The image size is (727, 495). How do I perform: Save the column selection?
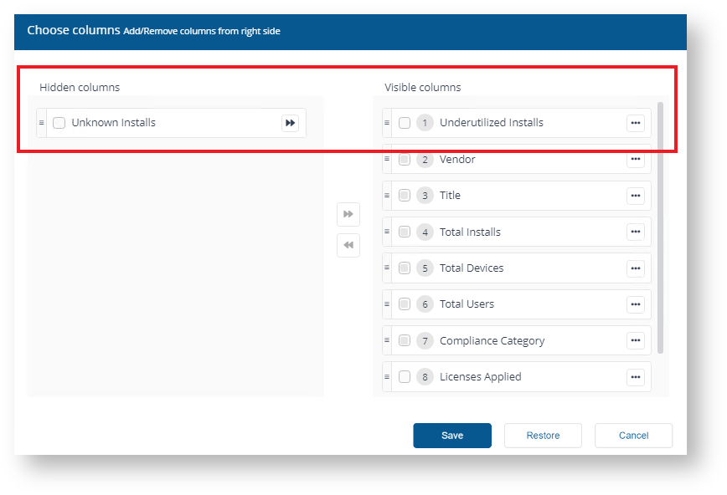click(x=452, y=436)
